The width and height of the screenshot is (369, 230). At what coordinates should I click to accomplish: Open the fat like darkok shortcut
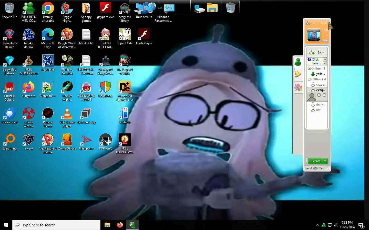(29, 39)
